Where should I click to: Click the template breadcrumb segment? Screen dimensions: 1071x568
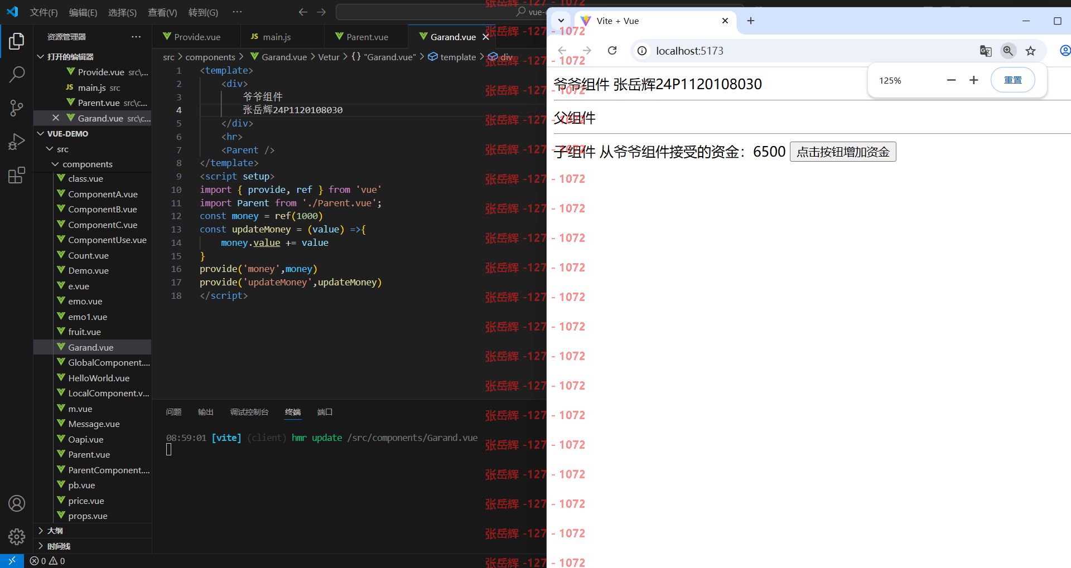[458, 57]
